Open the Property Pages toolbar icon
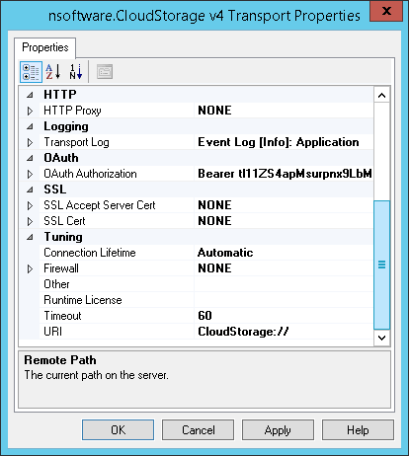 pos(105,72)
